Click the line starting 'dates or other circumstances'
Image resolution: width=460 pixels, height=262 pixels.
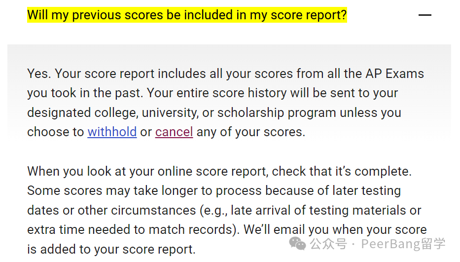(224, 210)
